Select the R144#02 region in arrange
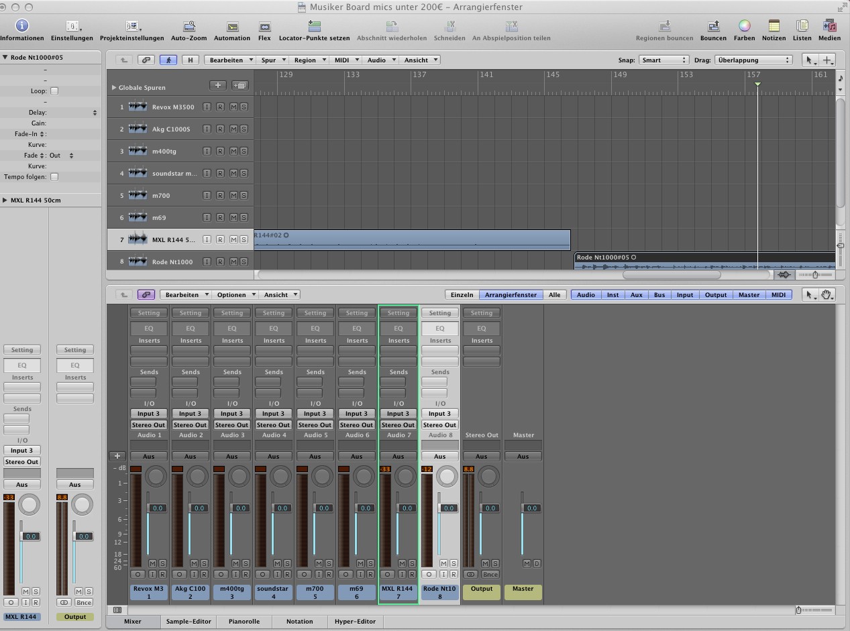Screen dimensions: 850x631 click(412, 239)
